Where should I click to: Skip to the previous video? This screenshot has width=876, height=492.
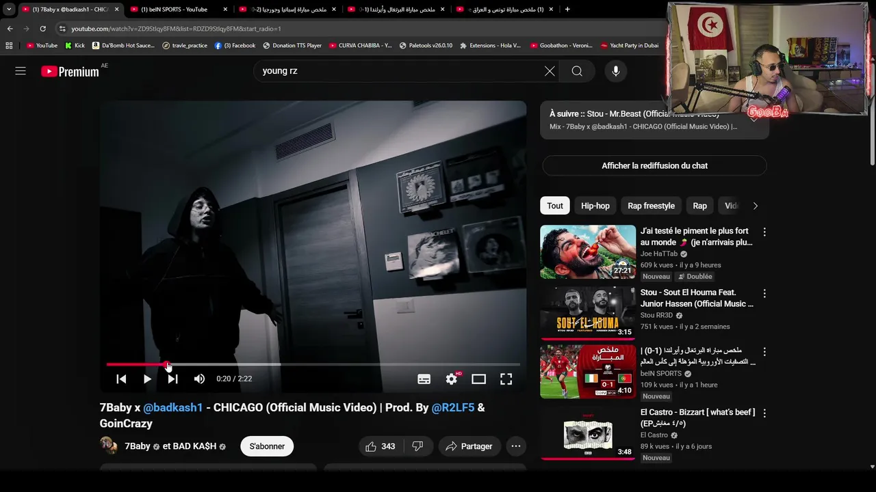(121, 379)
